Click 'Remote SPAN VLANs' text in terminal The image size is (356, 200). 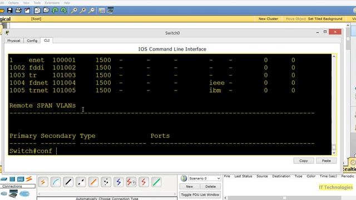(42, 106)
